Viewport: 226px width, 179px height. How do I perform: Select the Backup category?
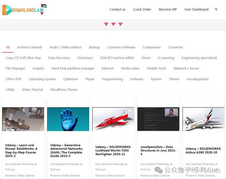94,47
